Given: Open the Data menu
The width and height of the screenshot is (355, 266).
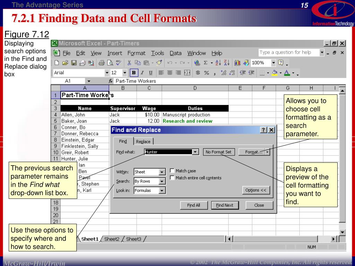Looking at the screenshot, I should point(175,53).
